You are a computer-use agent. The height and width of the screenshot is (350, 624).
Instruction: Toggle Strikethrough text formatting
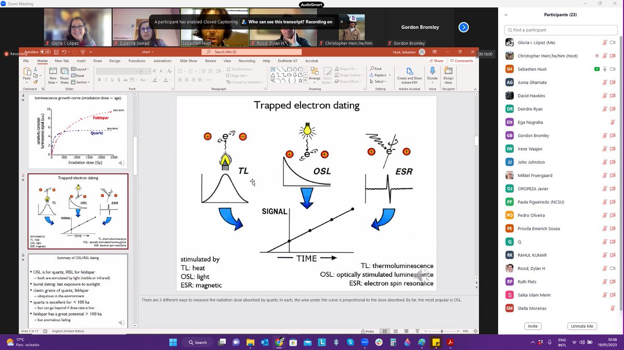[x=126, y=79]
